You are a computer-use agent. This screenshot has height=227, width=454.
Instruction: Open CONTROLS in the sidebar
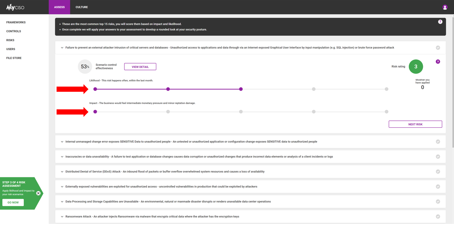(13, 31)
